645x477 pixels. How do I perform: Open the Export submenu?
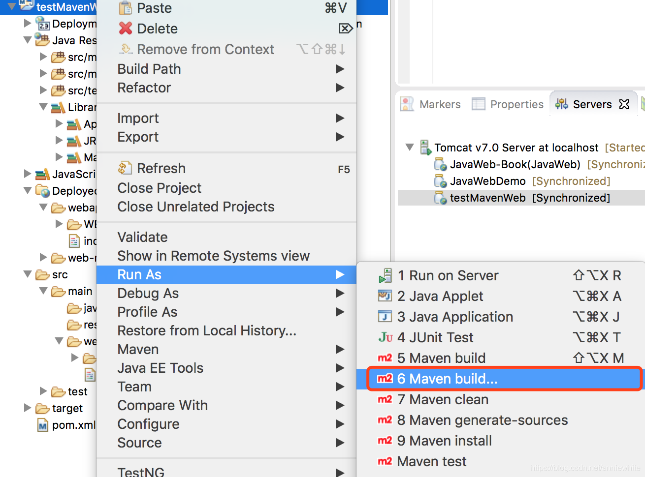coord(226,137)
